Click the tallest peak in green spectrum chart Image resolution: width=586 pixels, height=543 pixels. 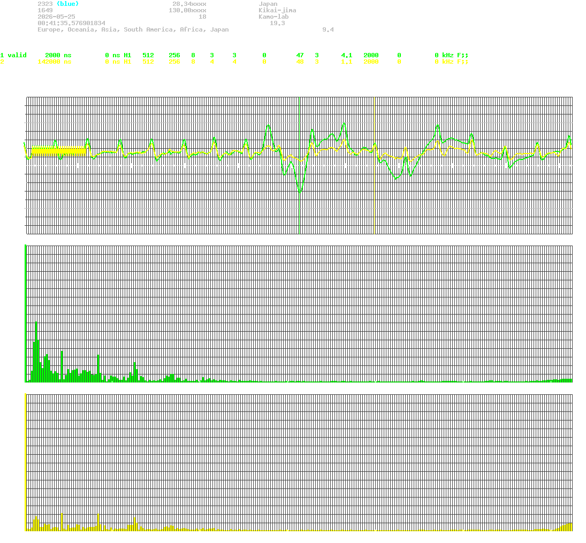pyautogui.click(x=36, y=351)
